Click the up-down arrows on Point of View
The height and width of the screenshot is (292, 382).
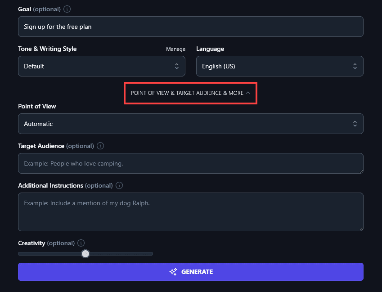(x=355, y=123)
